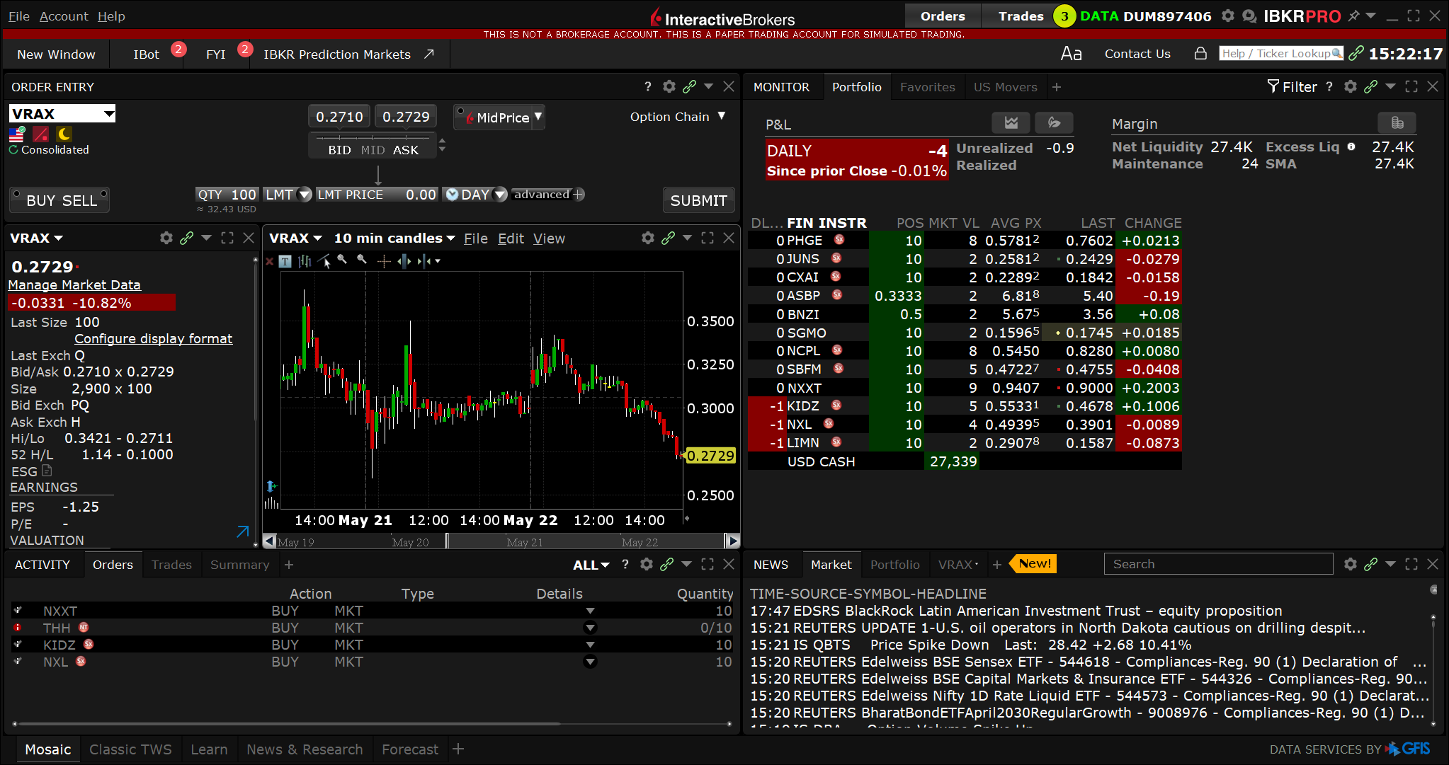This screenshot has height=765, width=1449.
Task: Open the File menu in the title bar
Action: (x=19, y=16)
